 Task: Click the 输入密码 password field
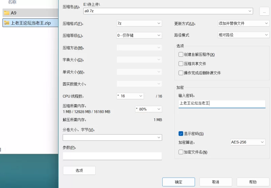[222, 104]
